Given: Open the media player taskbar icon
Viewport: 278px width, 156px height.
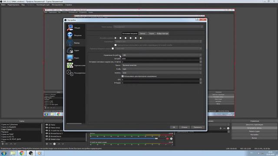Looking at the screenshot, I should pyautogui.click(x=40, y=153).
